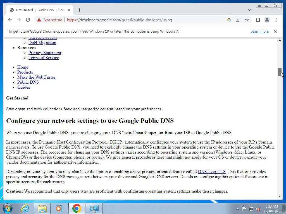Click the address bar URL

pyautogui.click(x=119, y=20)
